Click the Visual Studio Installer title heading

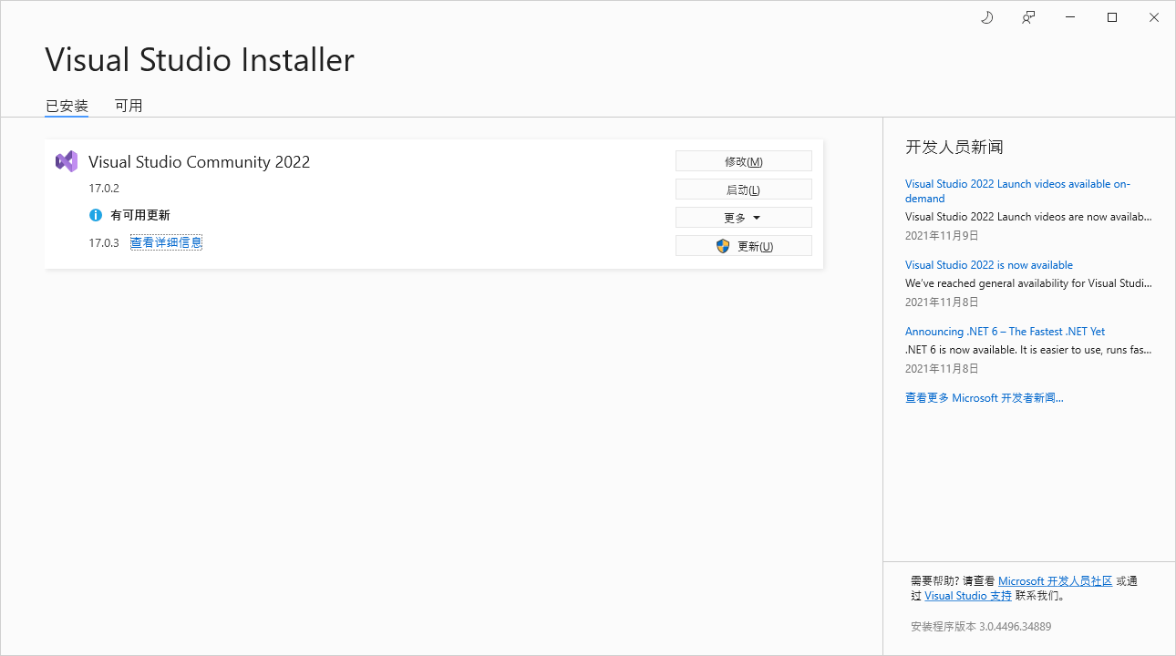(200, 60)
